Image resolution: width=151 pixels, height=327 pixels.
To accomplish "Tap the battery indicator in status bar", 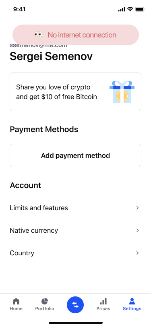I will [x=140, y=9].
